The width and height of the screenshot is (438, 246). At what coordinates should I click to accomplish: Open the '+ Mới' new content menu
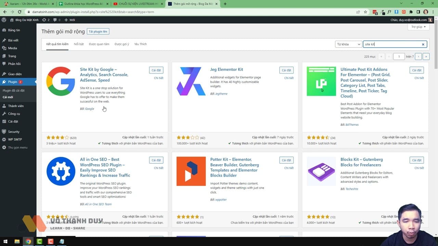pos(70,20)
